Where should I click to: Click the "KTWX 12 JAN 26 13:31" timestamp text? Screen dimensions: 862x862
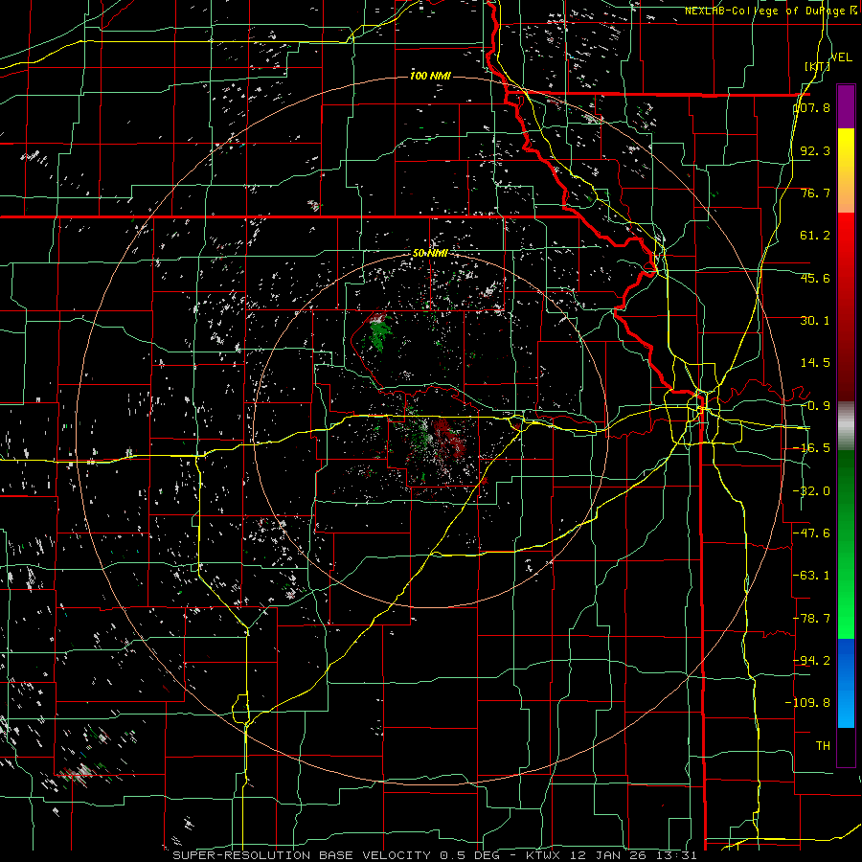(x=612, y=855)
